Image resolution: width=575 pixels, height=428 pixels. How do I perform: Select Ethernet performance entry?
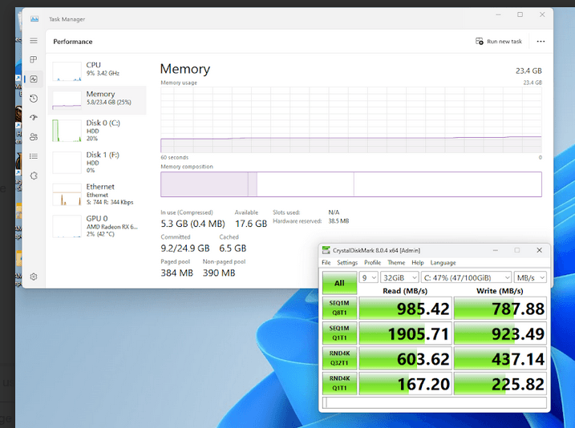coord(97,194)
